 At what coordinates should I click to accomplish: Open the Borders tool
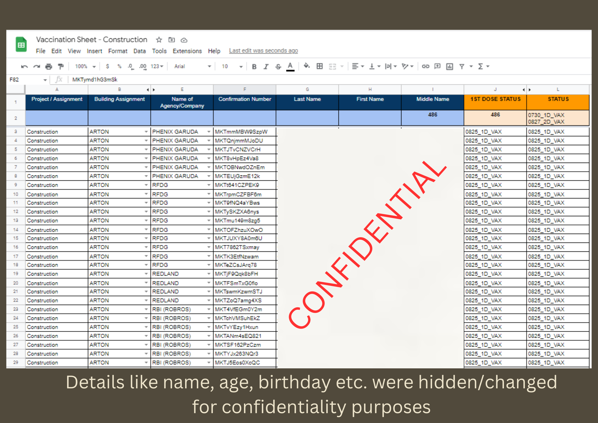[320, 66]
